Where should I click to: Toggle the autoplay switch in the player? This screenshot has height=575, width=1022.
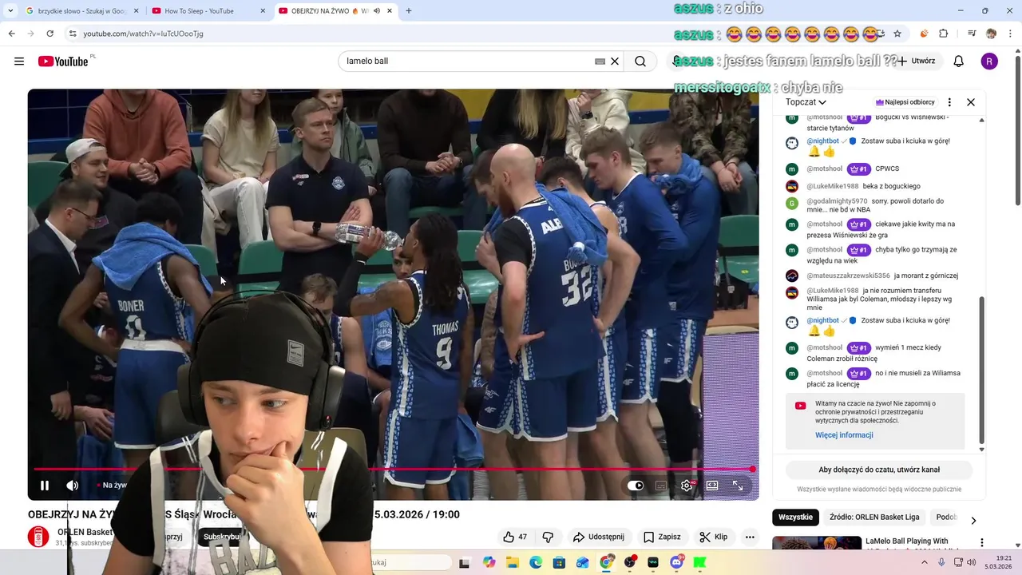tap(636, 486)
